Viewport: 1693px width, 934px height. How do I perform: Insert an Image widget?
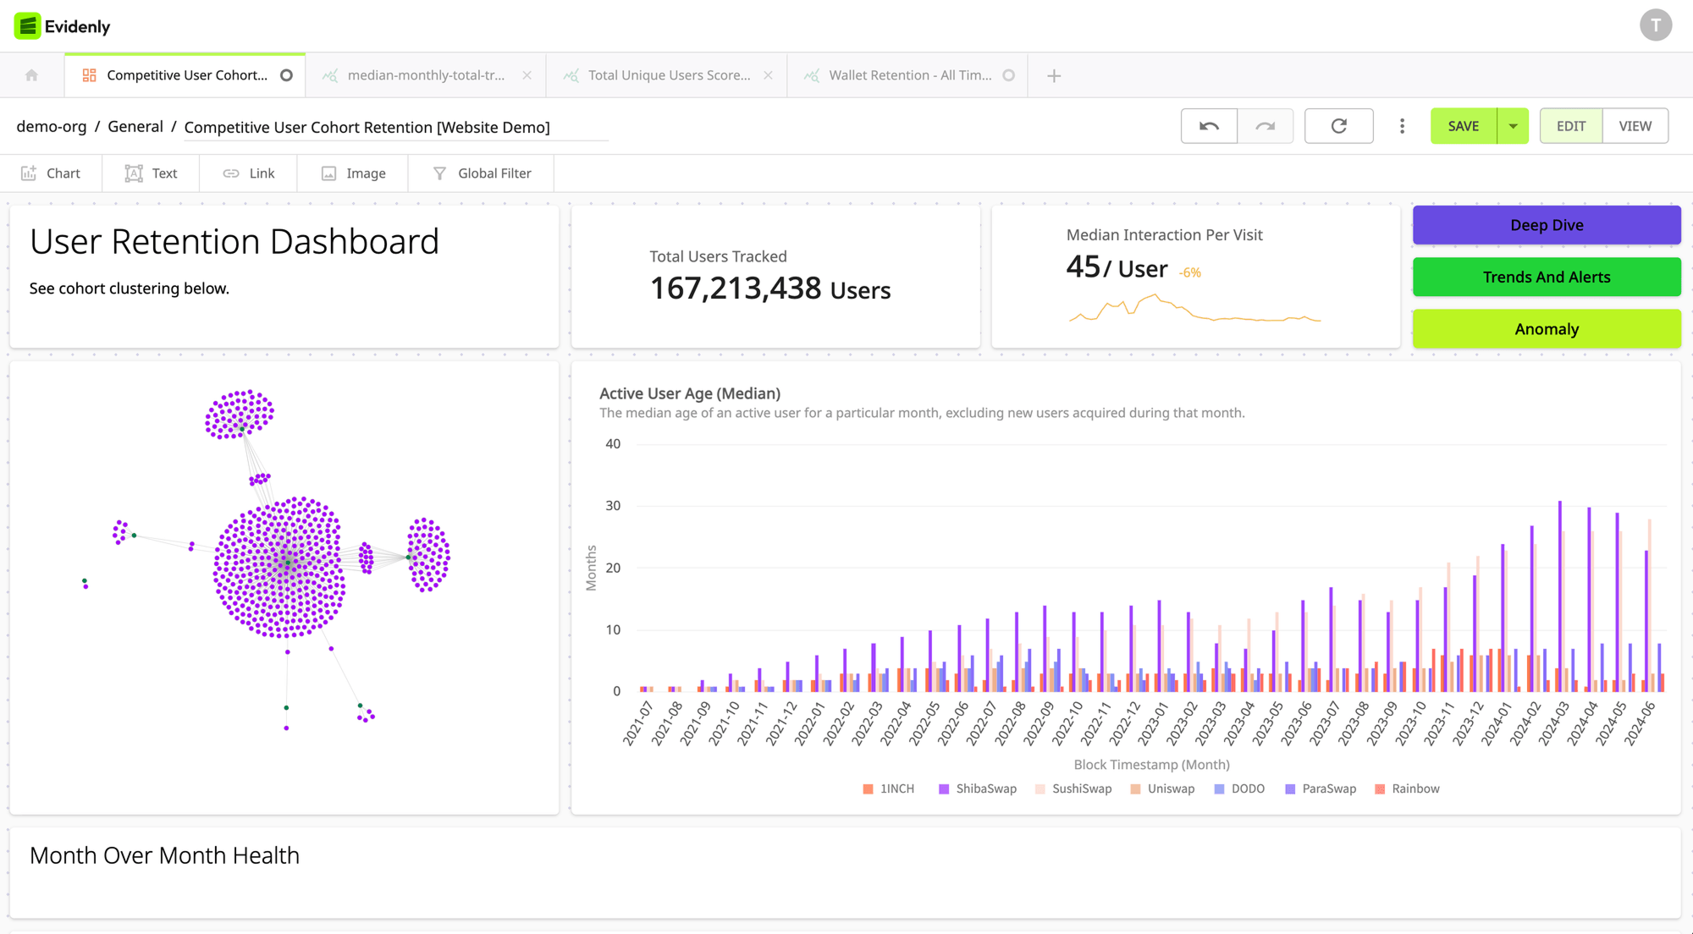click(x=353, y=173)
